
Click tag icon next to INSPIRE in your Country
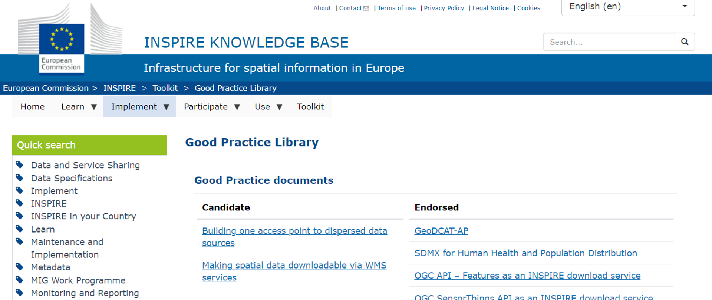click(x=20, y=216)
